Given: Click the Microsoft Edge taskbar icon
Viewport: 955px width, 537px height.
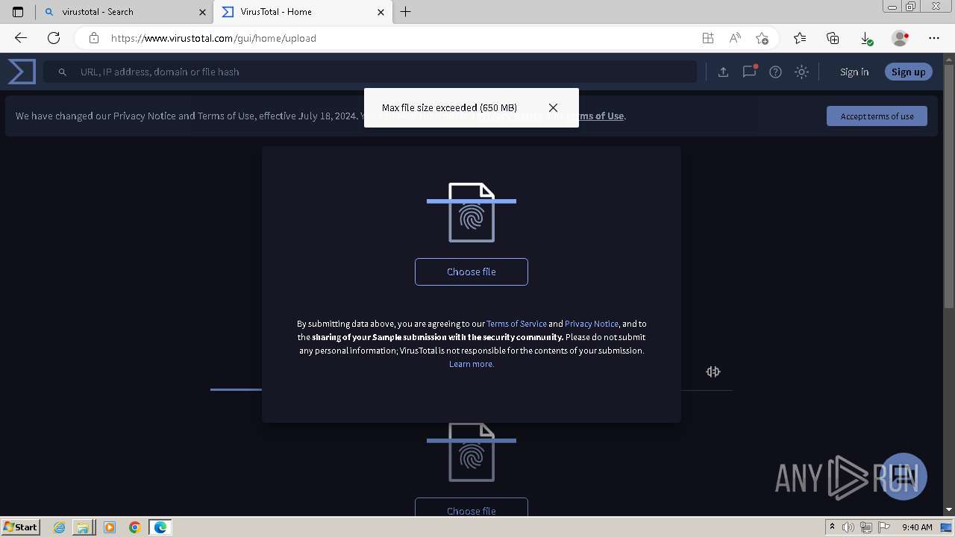Looking at the screenshot, I should pyautogui.click(x=160, y=527).
